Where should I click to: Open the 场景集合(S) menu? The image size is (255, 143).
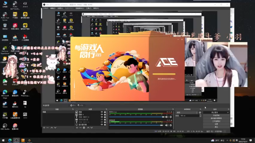click(x=80, y=8)
